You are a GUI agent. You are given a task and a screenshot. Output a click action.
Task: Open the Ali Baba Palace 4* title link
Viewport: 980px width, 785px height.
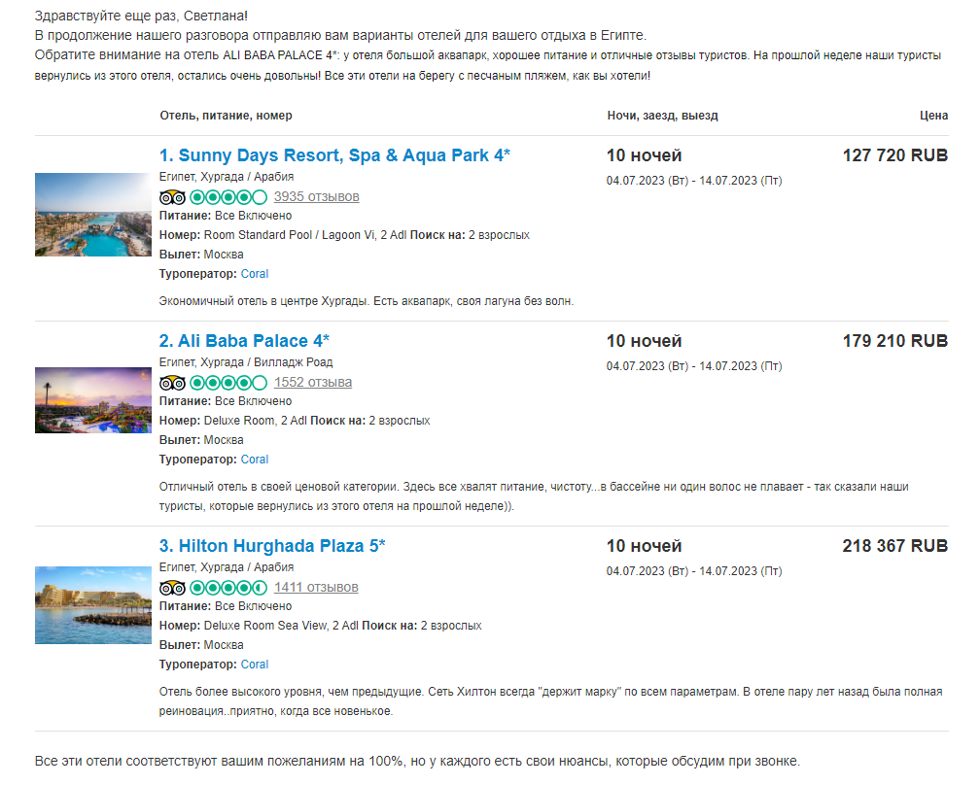(x=244, y=341)
